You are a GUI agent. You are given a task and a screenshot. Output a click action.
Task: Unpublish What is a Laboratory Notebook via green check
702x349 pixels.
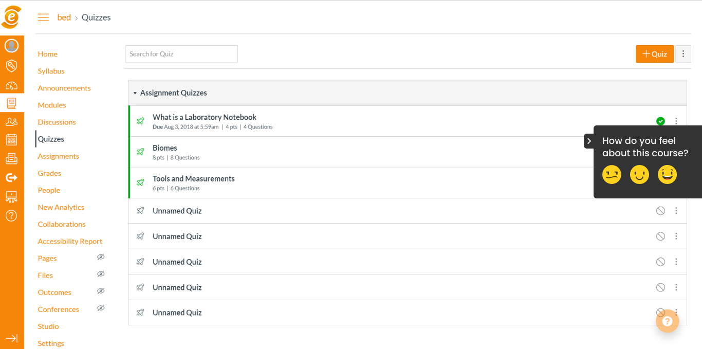pyautogui.click(x=661, y=121)
